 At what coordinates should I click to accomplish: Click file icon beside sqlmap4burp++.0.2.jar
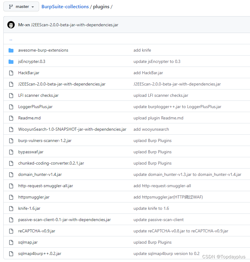11,254
